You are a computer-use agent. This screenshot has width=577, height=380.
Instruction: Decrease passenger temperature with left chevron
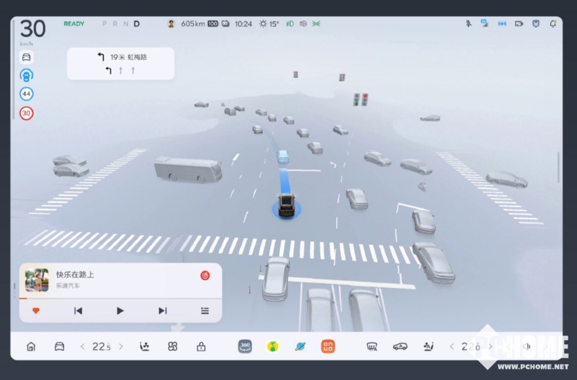(x=452, y=347)
